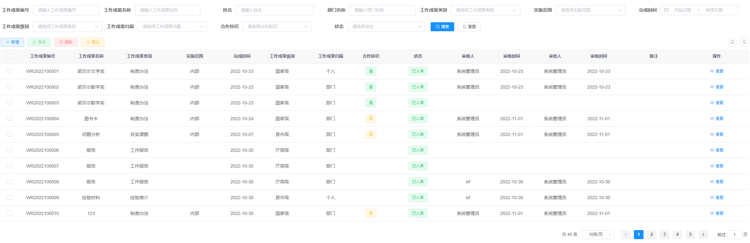Focus the 工作成果名称 input field
750x243 pixels.
coord(167,10)
